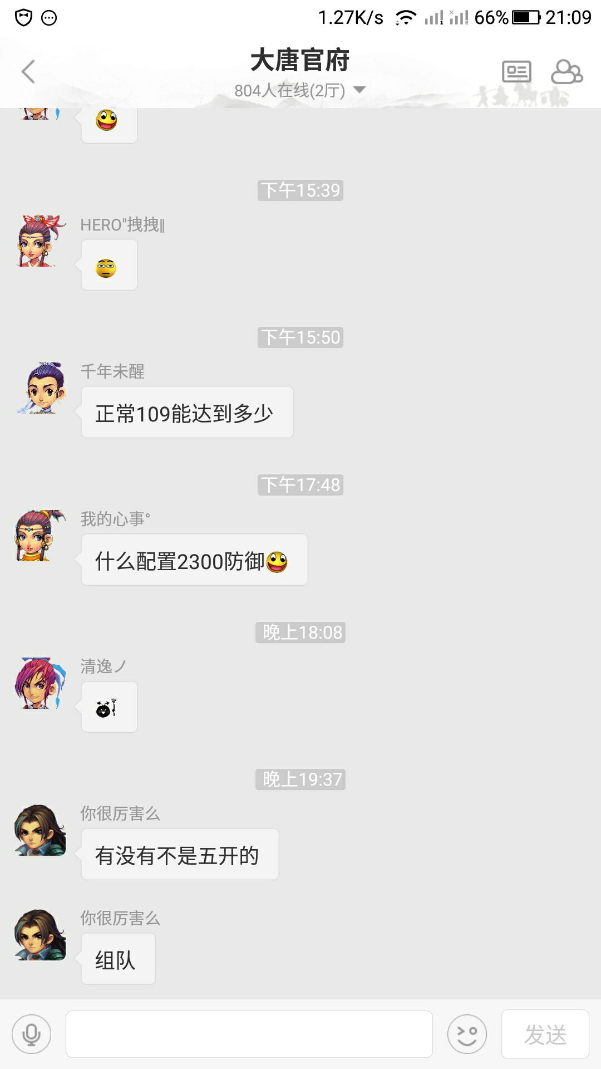Tap the message 有没有不是五开的
The height and width of the screenshot is (1069, 601).
click(x=180, y=854)
